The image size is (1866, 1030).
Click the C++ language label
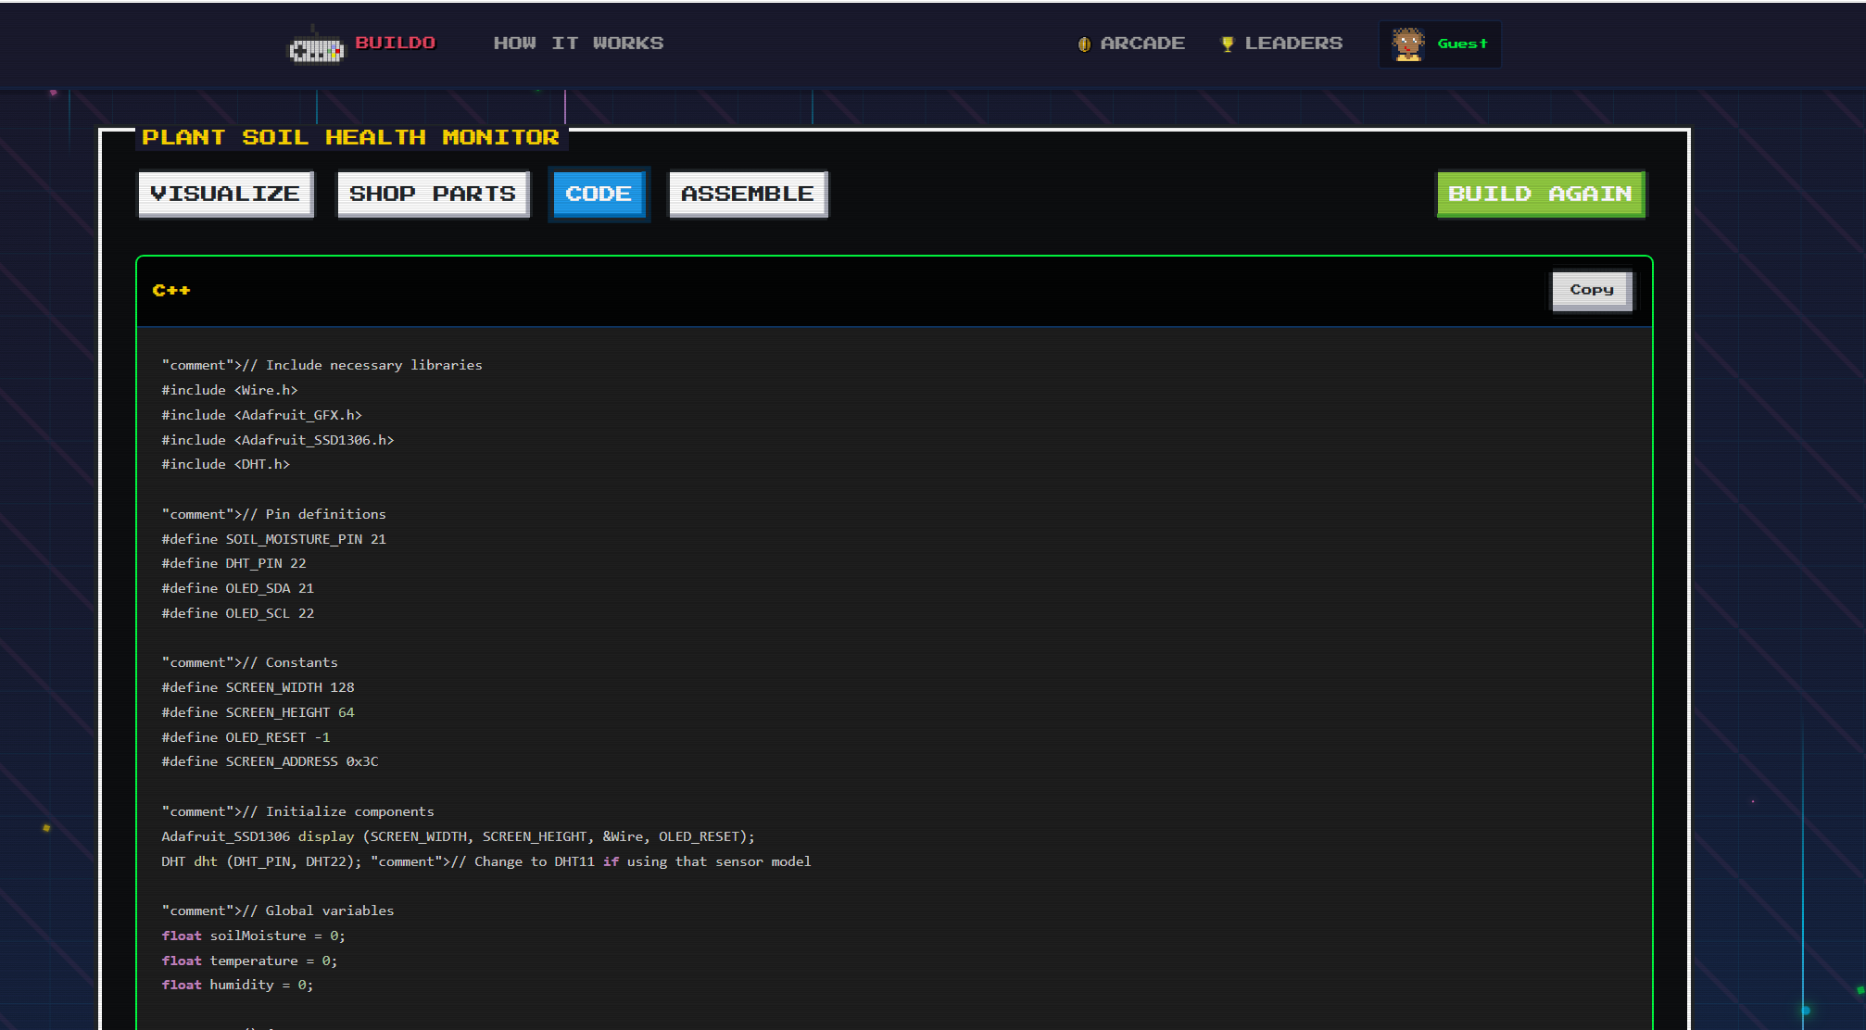click(171, 291)
